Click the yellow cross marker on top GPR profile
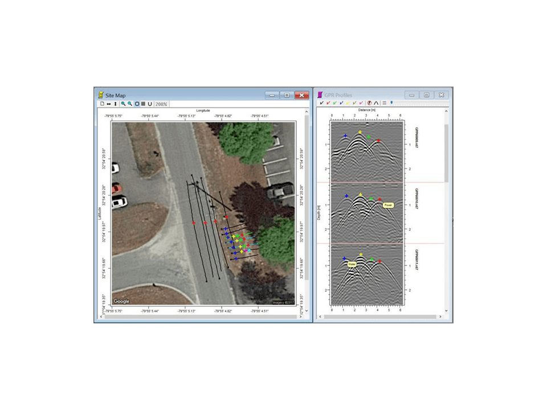Viewport: 547px width, 410px height. point(360,132)
